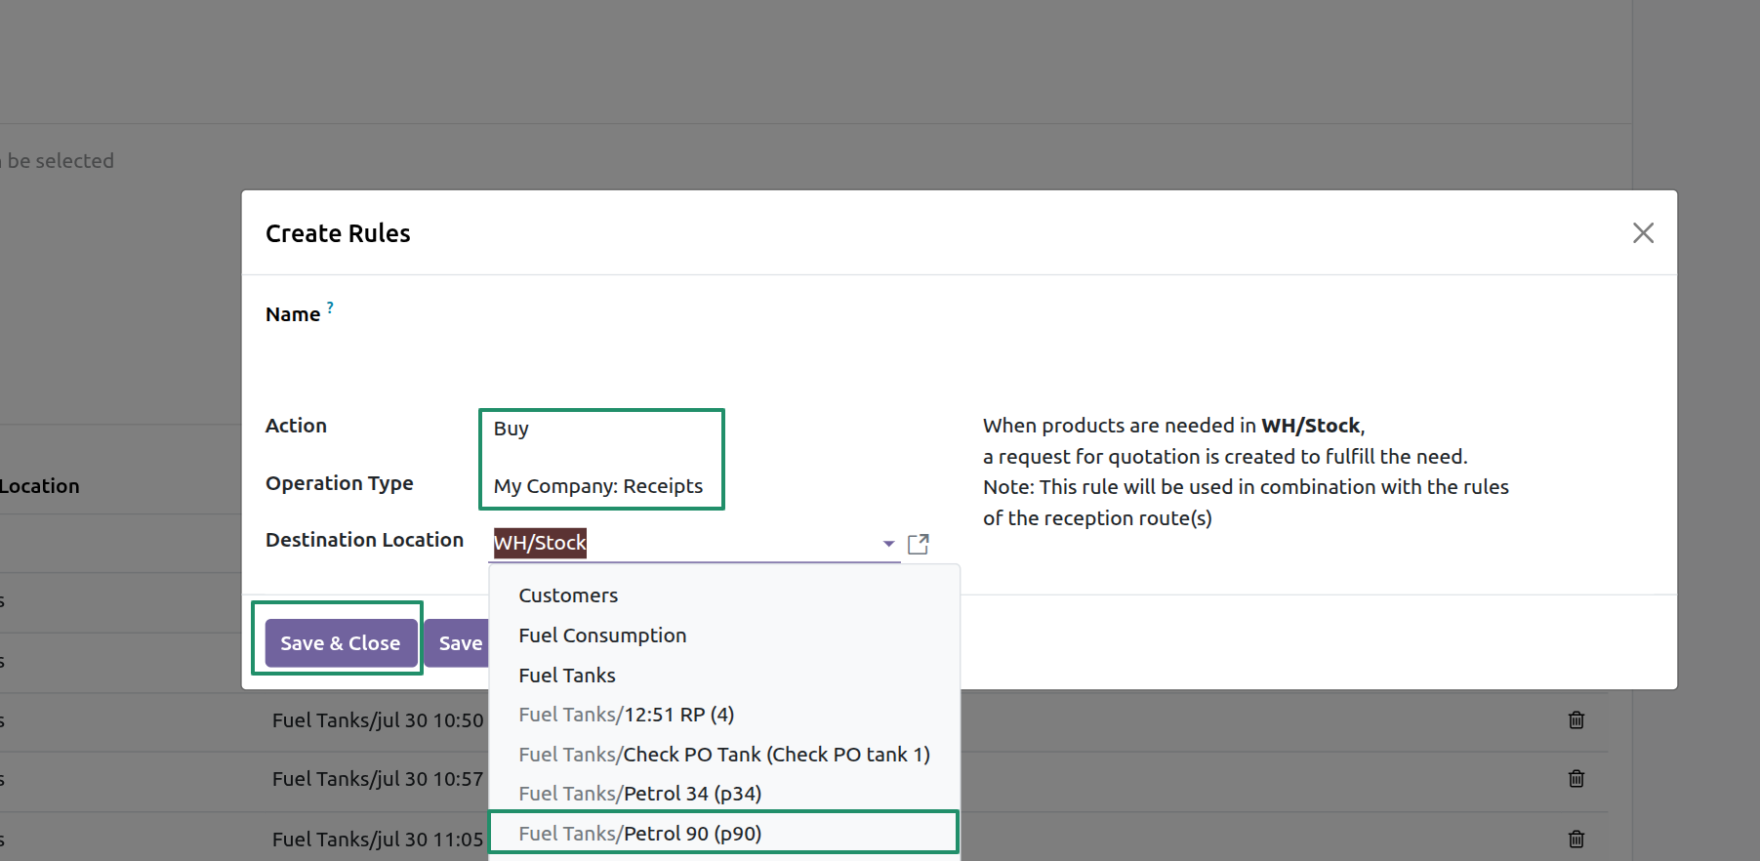Select Fuel Tanks/Petrol 90 (p90) option
This screenshot has width=1760, height=861.
724,834
